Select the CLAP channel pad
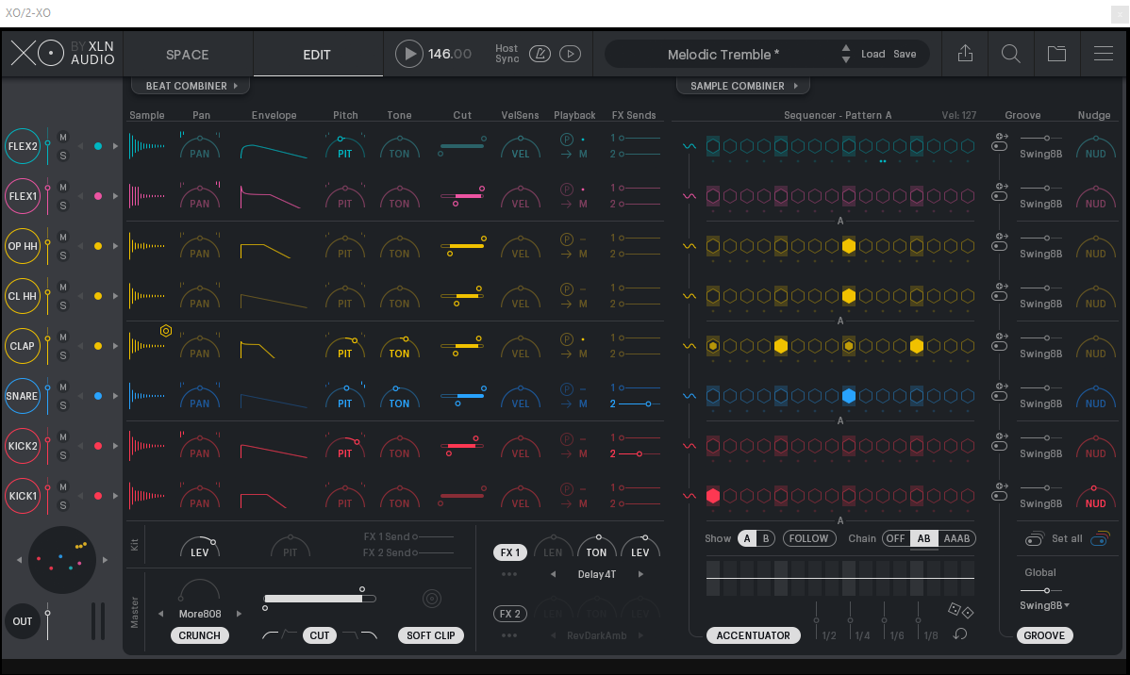Viewport: 1130px width, 675px height. tap(23, 346)
